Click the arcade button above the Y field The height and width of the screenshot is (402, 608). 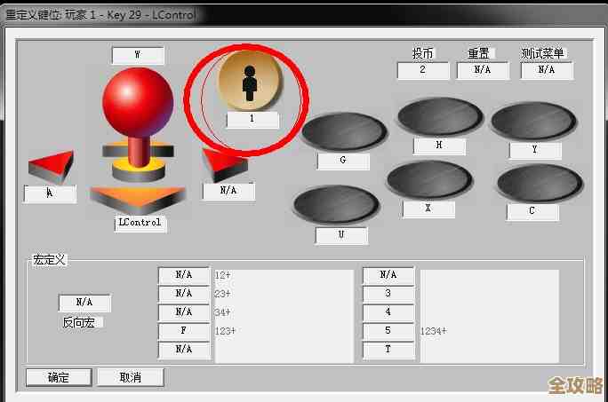[x=533, y=122]
